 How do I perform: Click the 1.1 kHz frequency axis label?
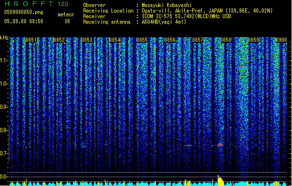coord(4,60)
